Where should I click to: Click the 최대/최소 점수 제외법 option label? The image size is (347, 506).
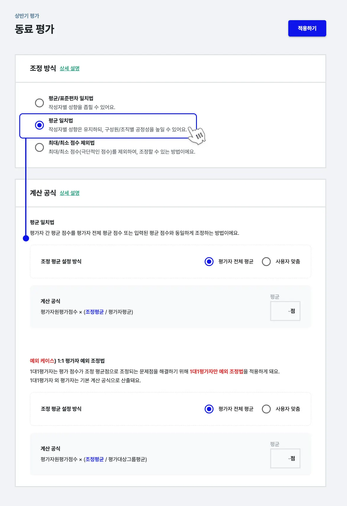(x=71, y=143)
